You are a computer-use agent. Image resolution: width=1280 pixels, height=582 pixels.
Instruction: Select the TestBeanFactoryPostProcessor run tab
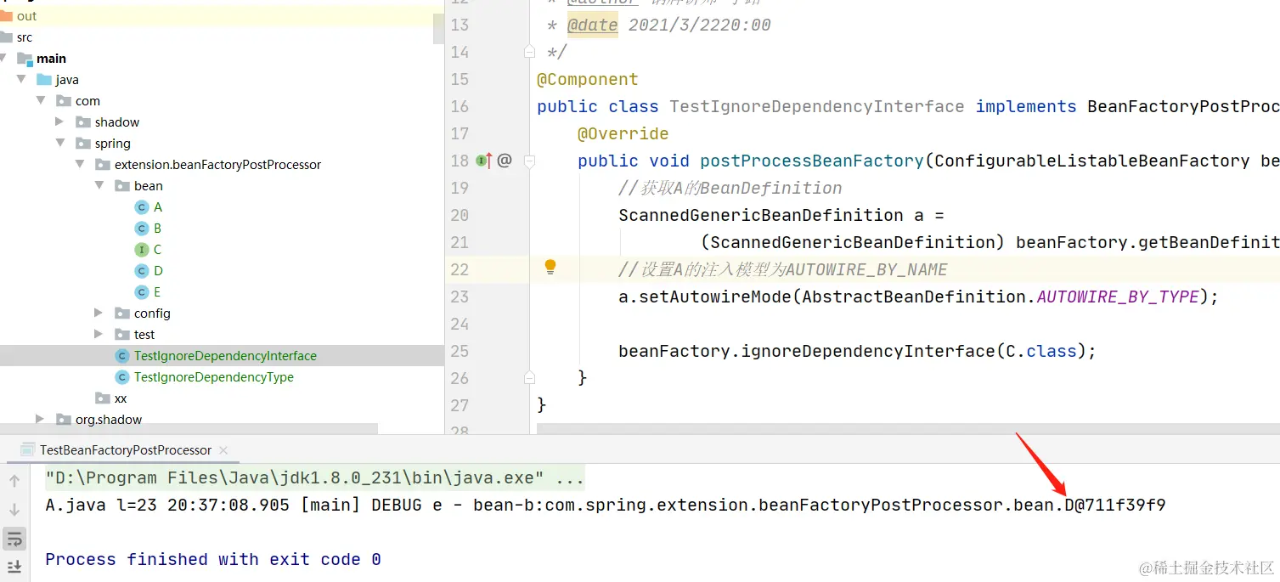point(125,450)
